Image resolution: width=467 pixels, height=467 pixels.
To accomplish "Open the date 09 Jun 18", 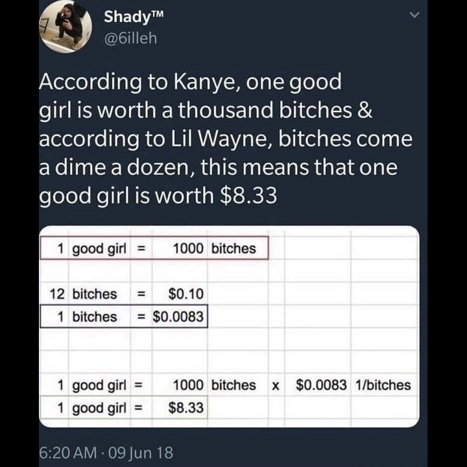I will (x=141, y=453).
